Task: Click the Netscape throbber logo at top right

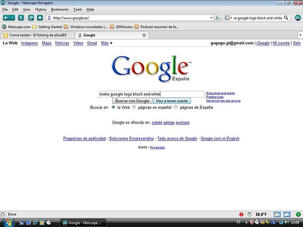Action: click(x=298, y=18)
